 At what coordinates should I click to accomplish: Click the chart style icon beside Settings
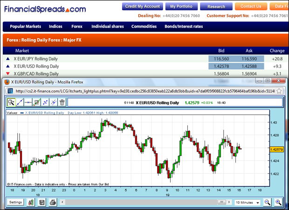pyautogui.click(x=31, y=203)
